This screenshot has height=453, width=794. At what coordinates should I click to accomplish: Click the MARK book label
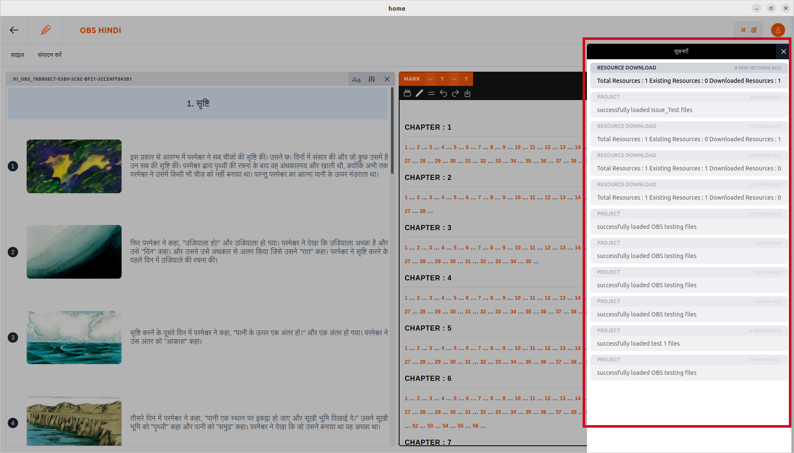[412, 79]
